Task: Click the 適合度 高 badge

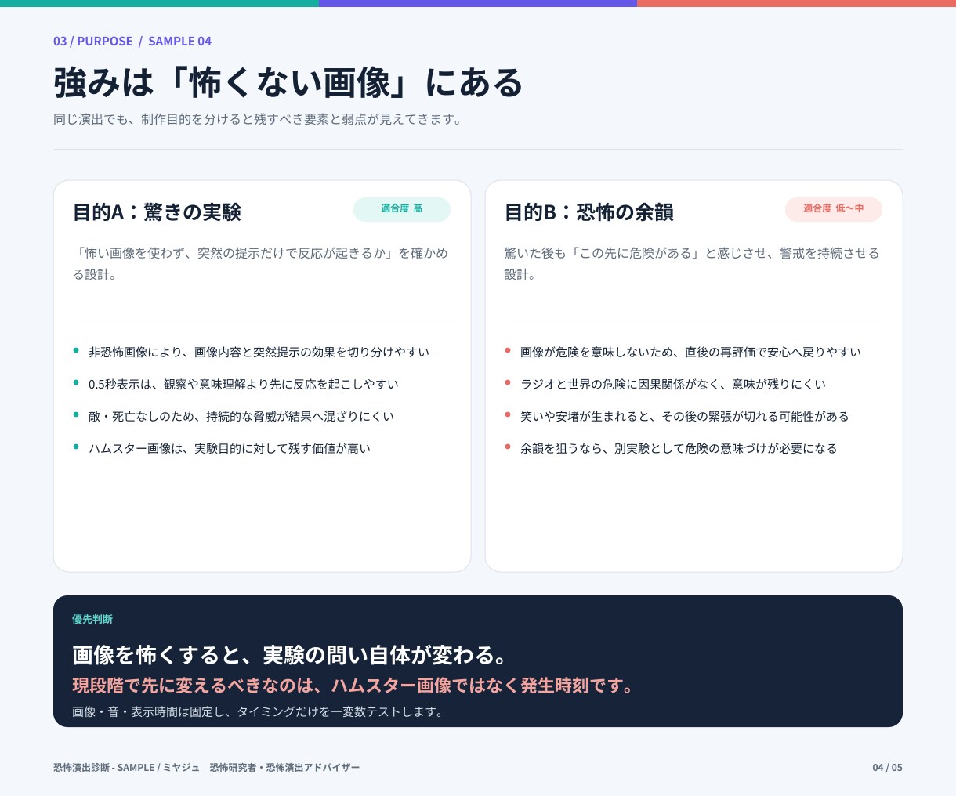Action: pyautogui.click(x=402, y=209)
